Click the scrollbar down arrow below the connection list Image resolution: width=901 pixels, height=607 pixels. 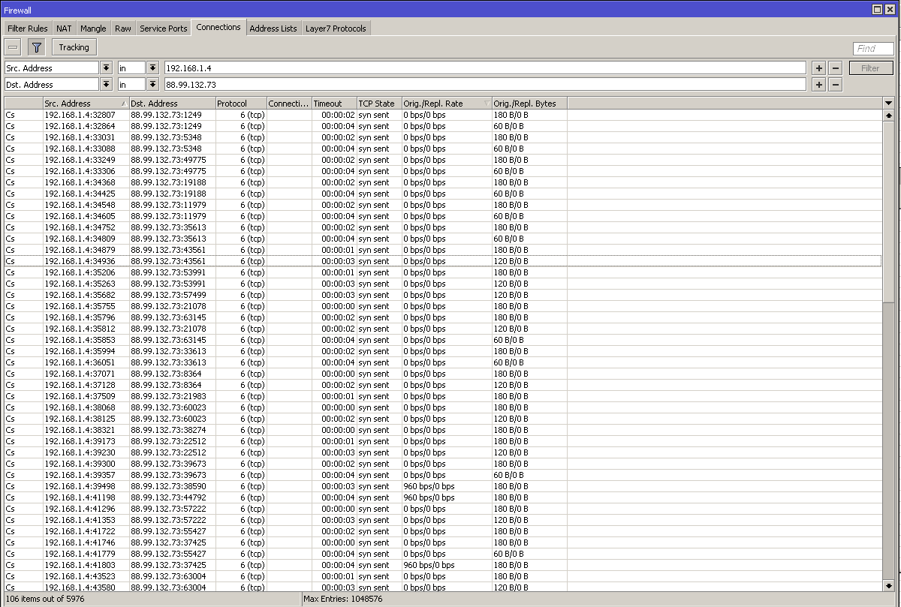click(x=888, y=587)
